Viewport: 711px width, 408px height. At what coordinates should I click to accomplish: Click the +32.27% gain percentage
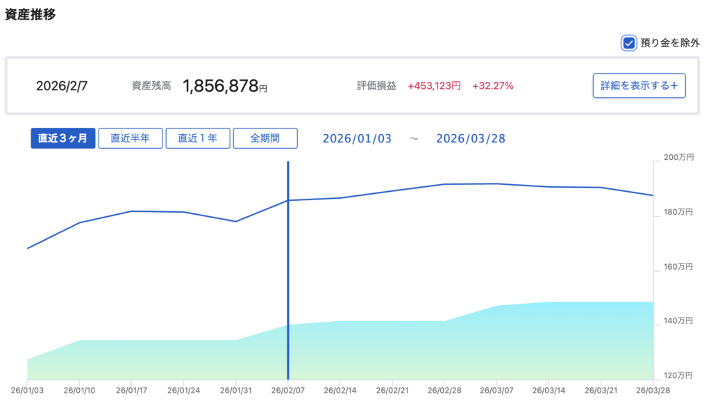pyautogui.click(x=492, y=86)
